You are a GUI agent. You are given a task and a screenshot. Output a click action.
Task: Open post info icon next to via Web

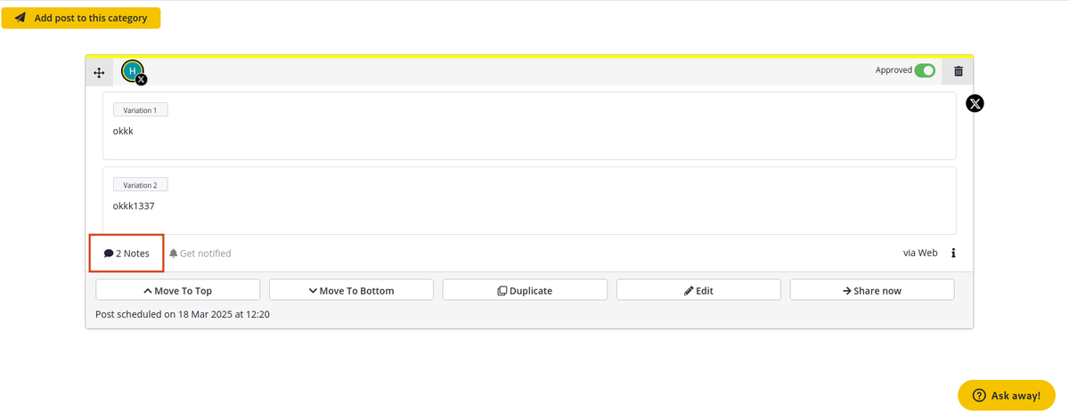tap(953, 253)
